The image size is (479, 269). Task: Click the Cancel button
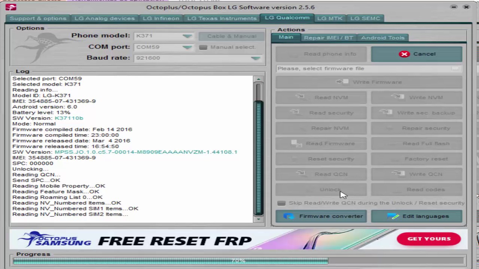pyautogui.click(x=417, y=54)
